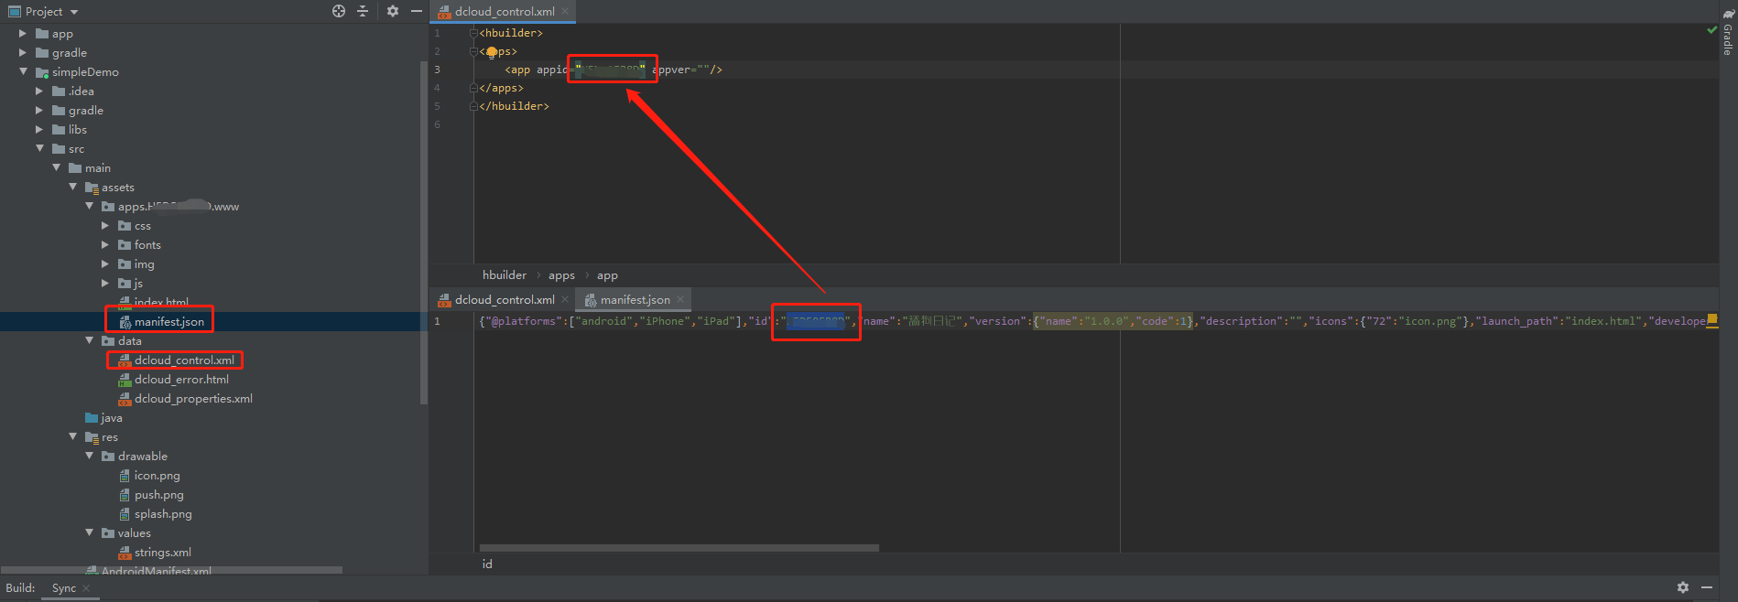The width and height of the screenshot is (1738, 602).
Task: Open dcloud_error.html in the tree
Action: tap(181, 380)
